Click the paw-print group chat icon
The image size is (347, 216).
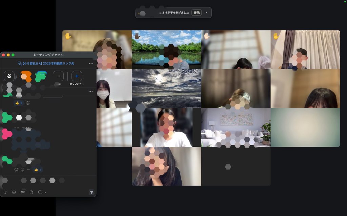[9, 76]
